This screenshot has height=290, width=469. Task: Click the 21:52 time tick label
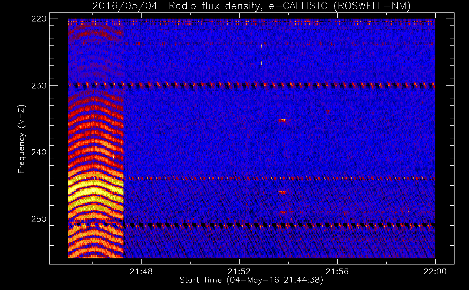pyautogui.click(x=239, y=272)
